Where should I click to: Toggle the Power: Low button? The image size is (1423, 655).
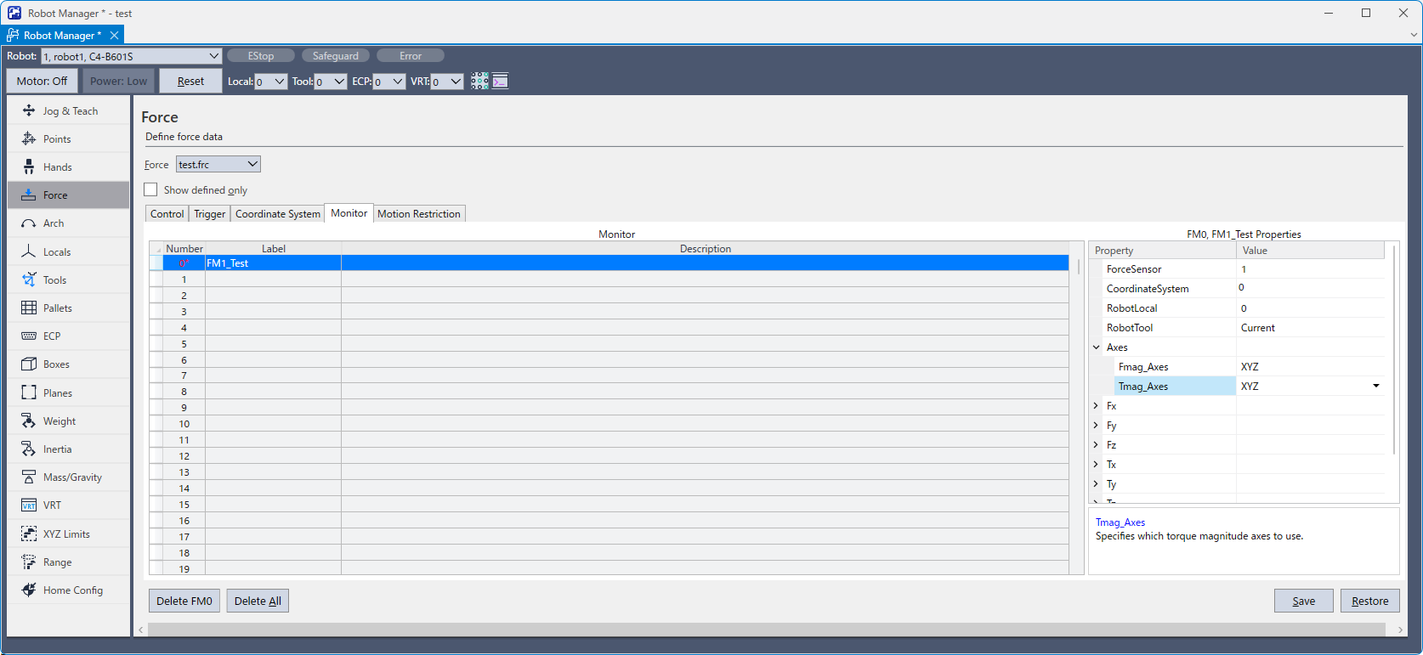(118, 82)
